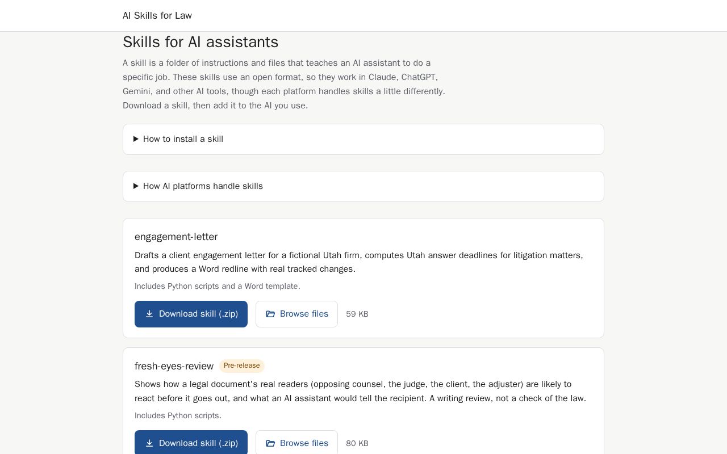Viewport: 727px width, 454px height.
Task: Click the open-folder icon for engagement-letter
Action: 270,314
